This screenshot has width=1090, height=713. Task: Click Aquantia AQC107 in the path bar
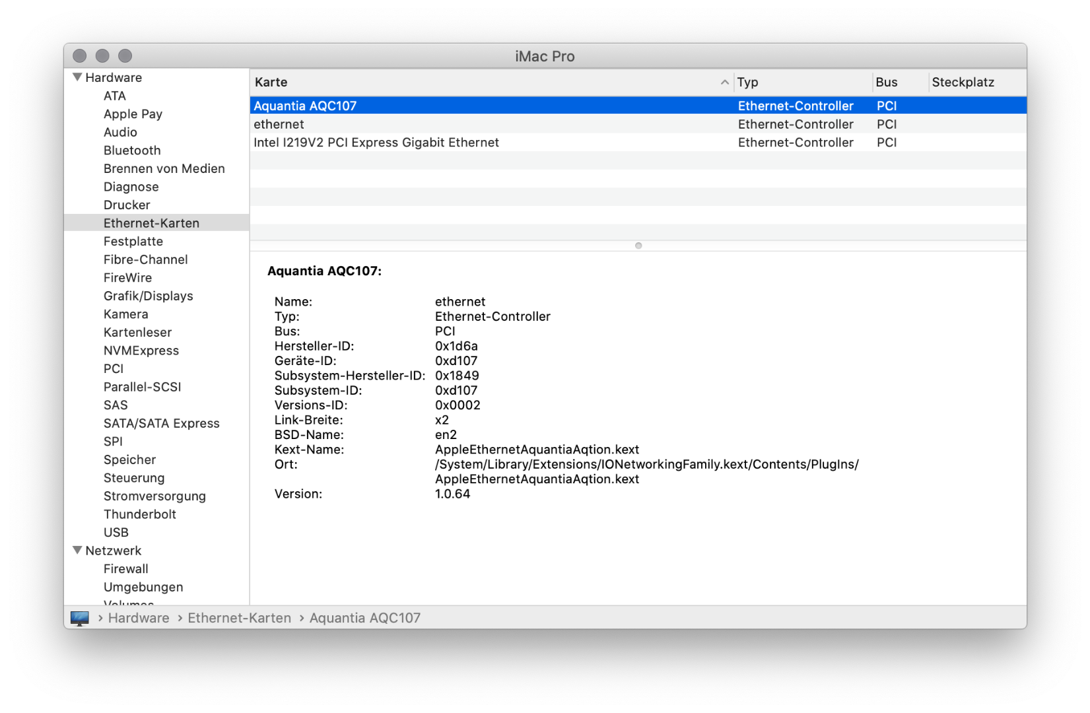[364, 618]
